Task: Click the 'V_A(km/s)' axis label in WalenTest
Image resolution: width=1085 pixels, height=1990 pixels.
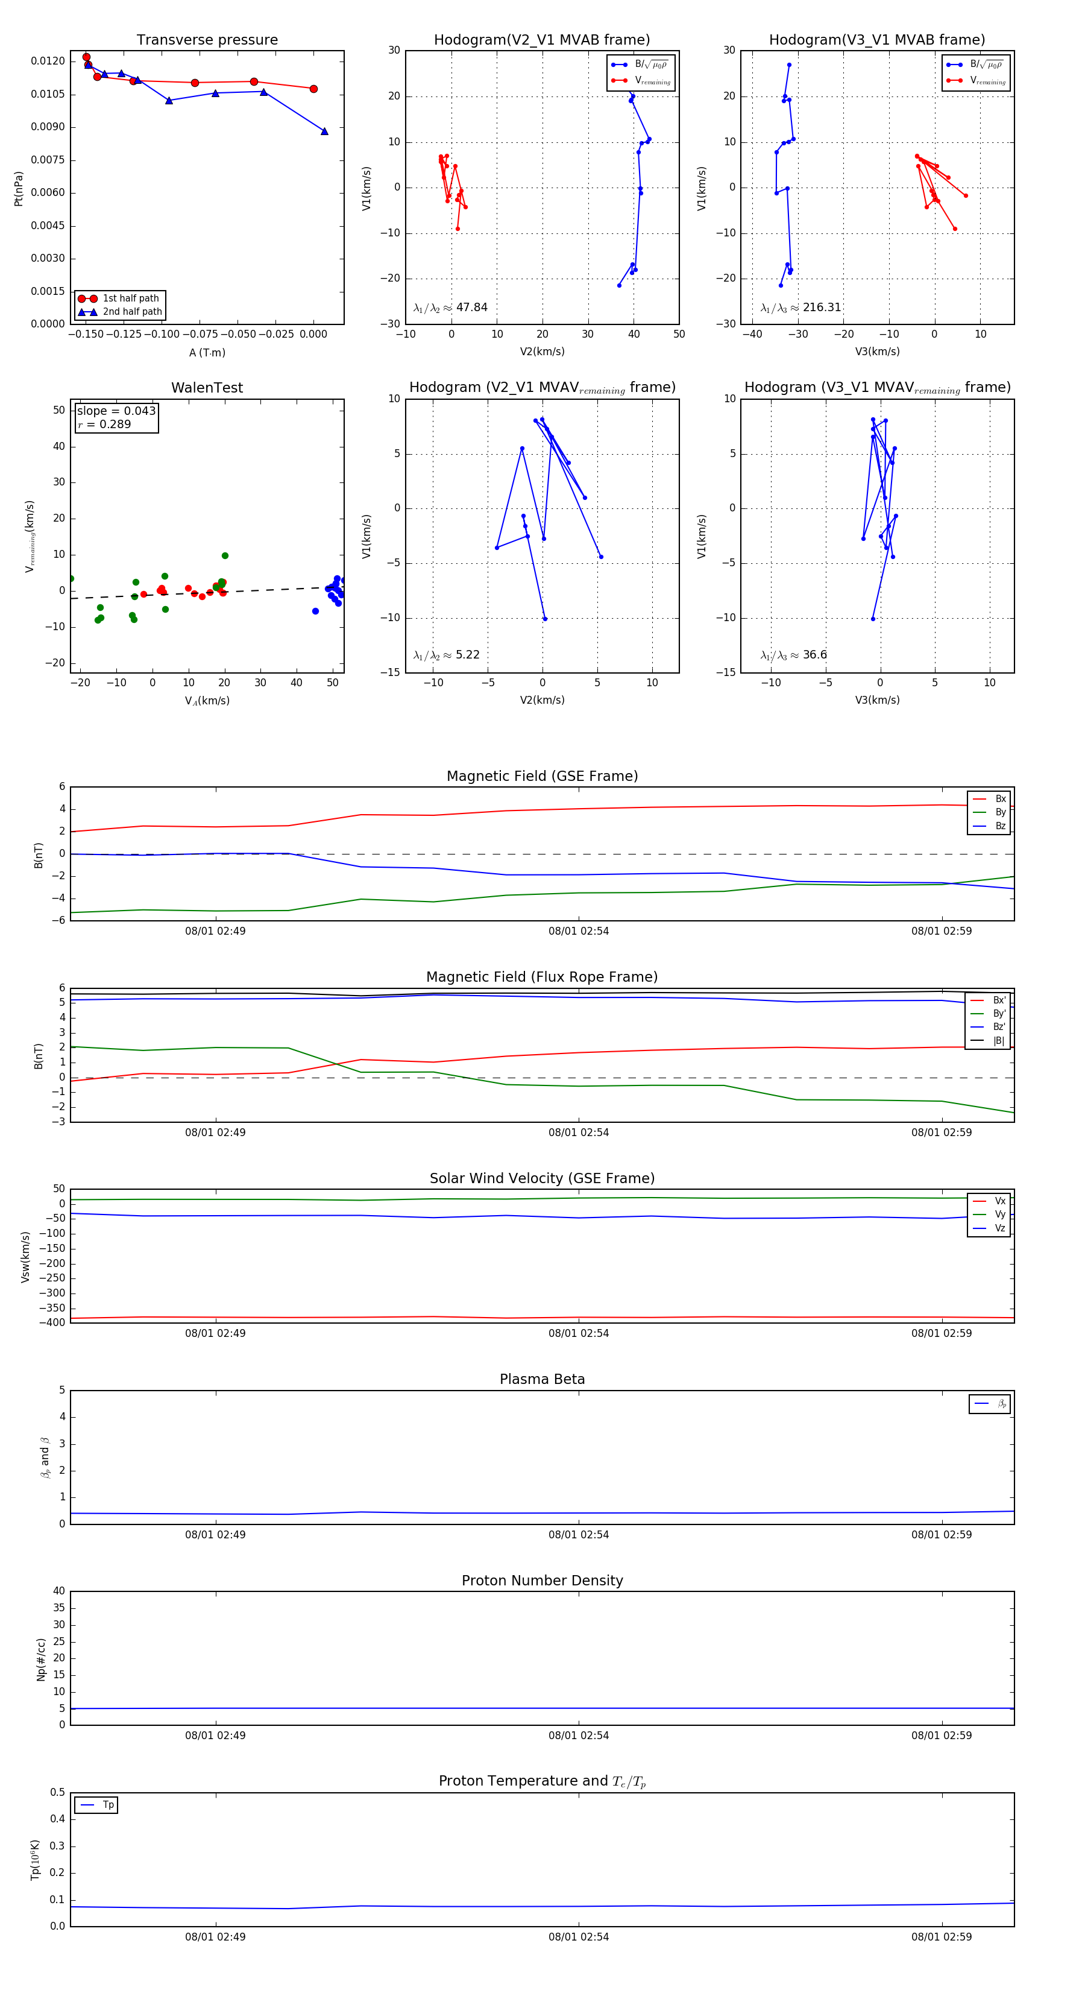Action: [x=207, y=701]
